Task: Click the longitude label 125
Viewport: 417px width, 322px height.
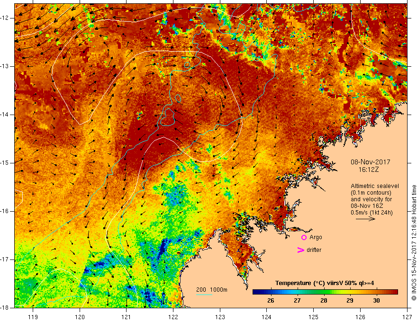Action: [x=314, y=317]
